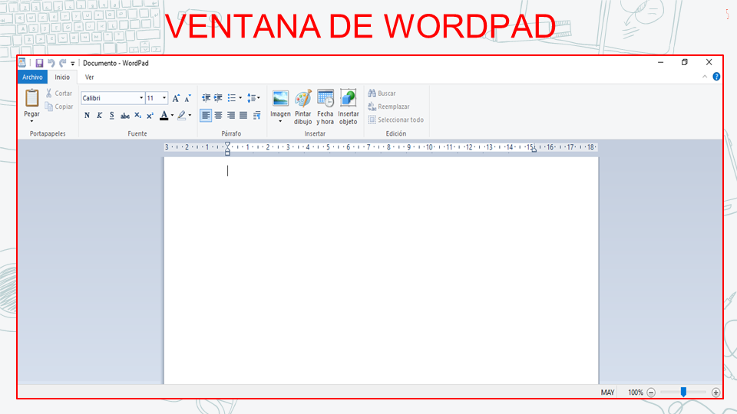Screen dimensions: 737x414
Task: Toggle bold (N) formatting
Action: point(87,116)
